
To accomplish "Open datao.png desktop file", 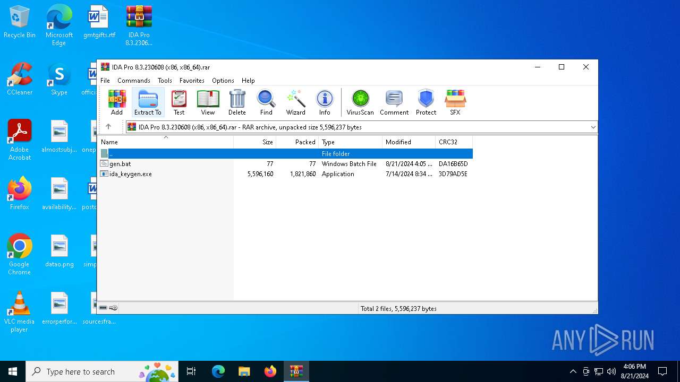I will 59,251.
